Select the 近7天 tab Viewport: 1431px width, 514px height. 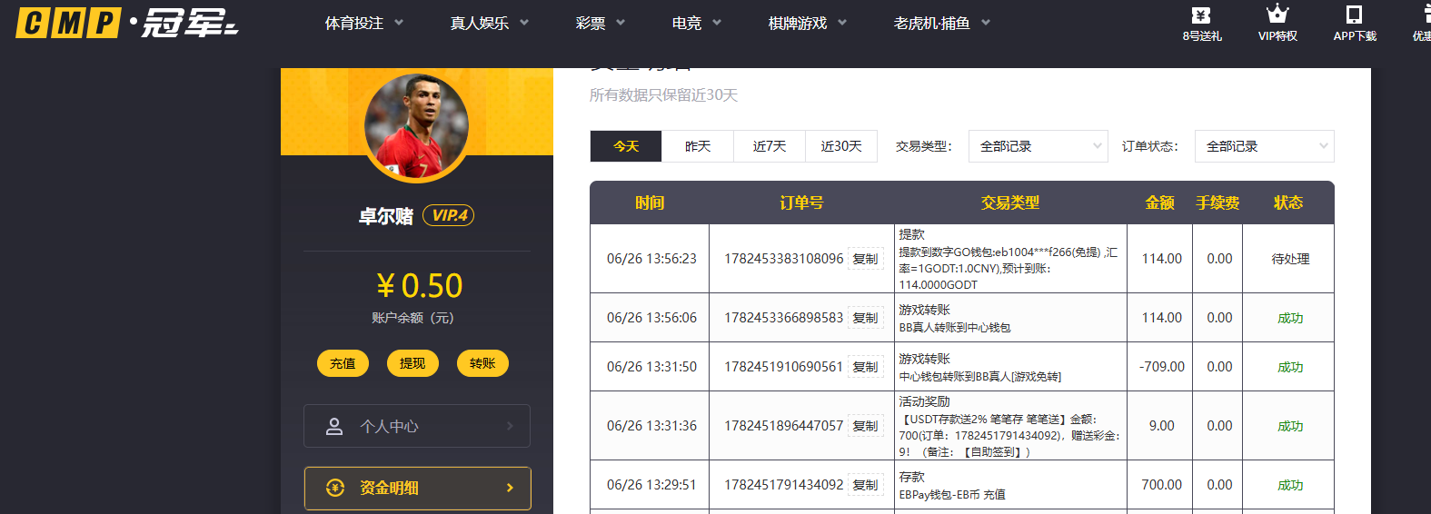(x=770, y=146)
